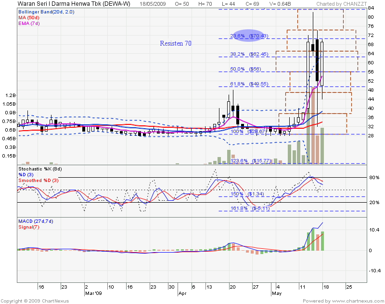Screen dimensions: 385x304
Task: Click the close value 'C= 69'
Action: tap(252, 4)
